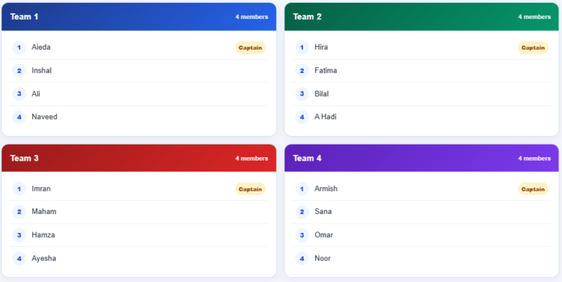
Task: Select team member Fatima
Action: [326, 70]
